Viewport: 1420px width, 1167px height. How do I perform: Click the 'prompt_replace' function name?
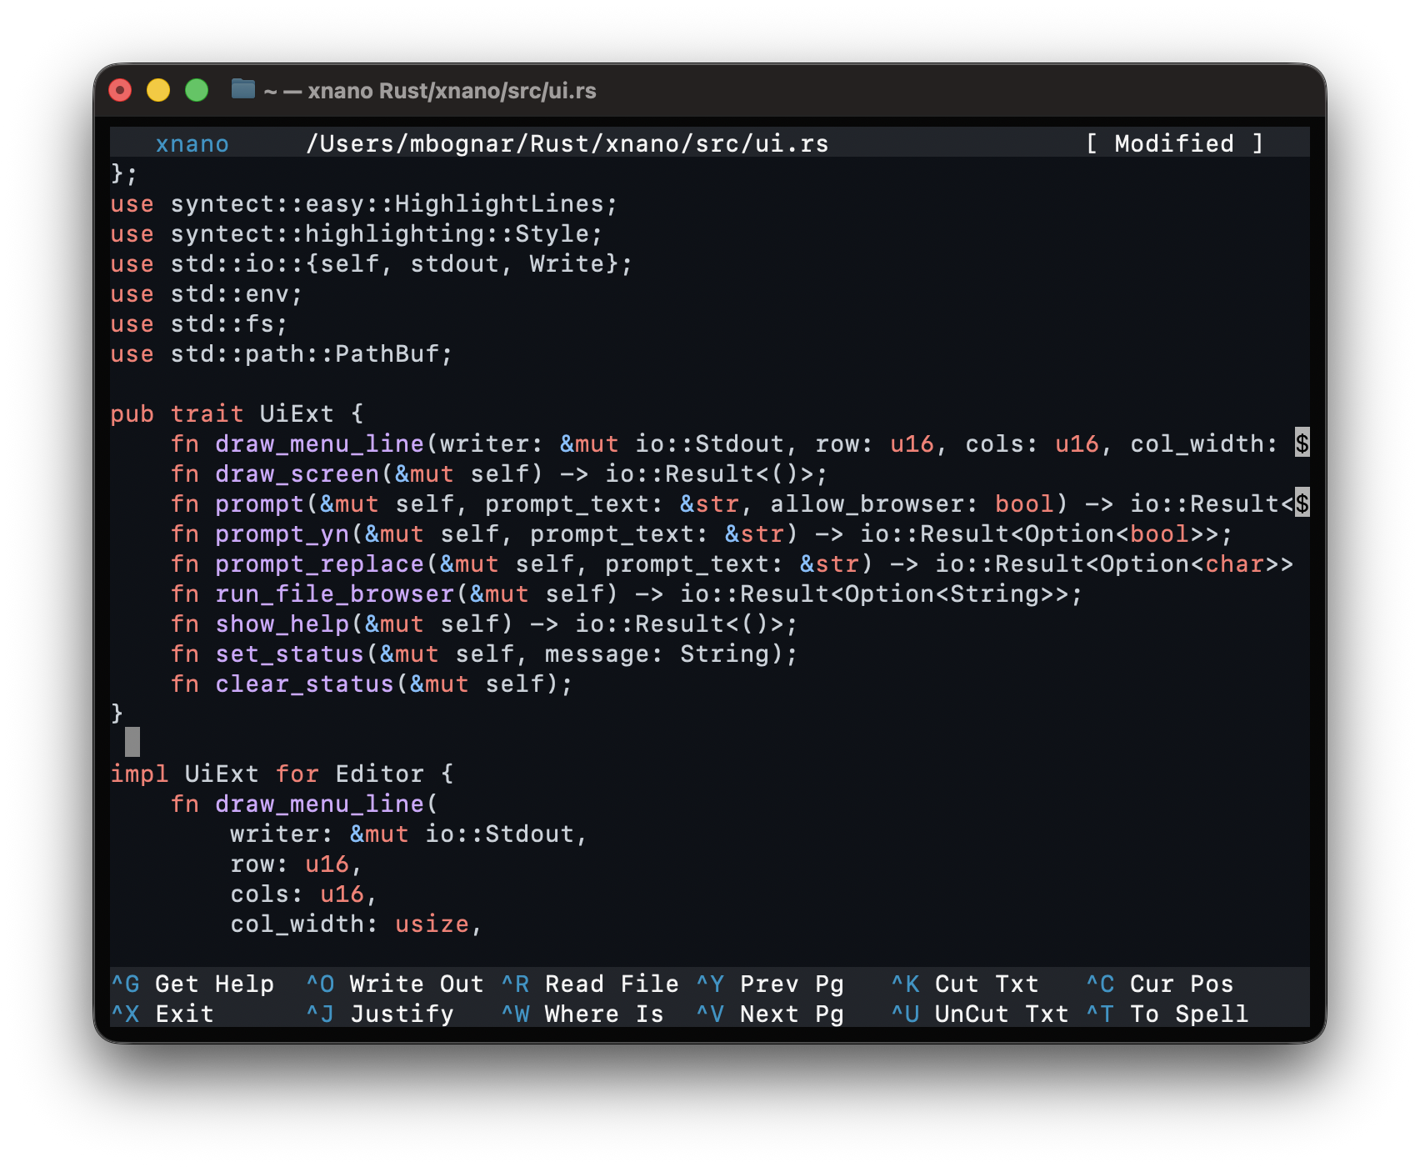pos(320,563)
